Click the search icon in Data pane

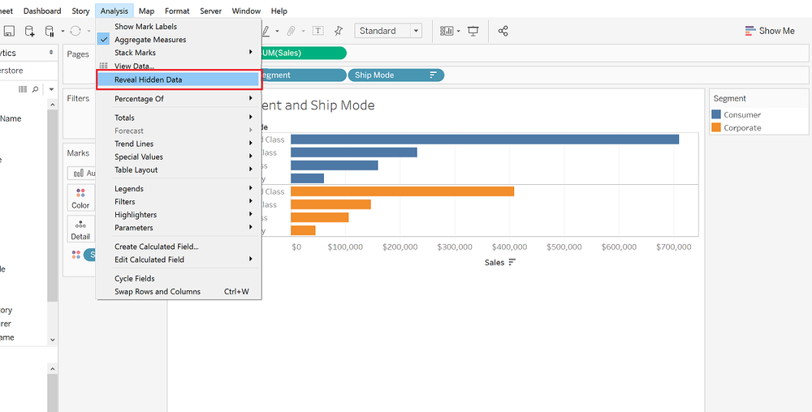[35, 89]
